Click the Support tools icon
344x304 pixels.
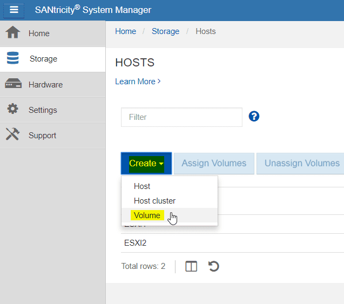12,134
